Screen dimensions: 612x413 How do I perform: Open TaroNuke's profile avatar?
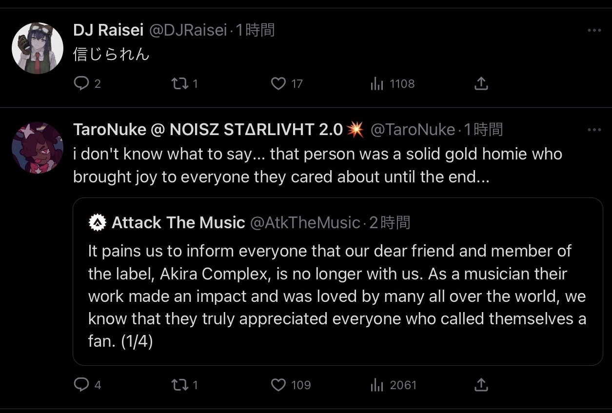pyautogui.click(x=38, y=148)
